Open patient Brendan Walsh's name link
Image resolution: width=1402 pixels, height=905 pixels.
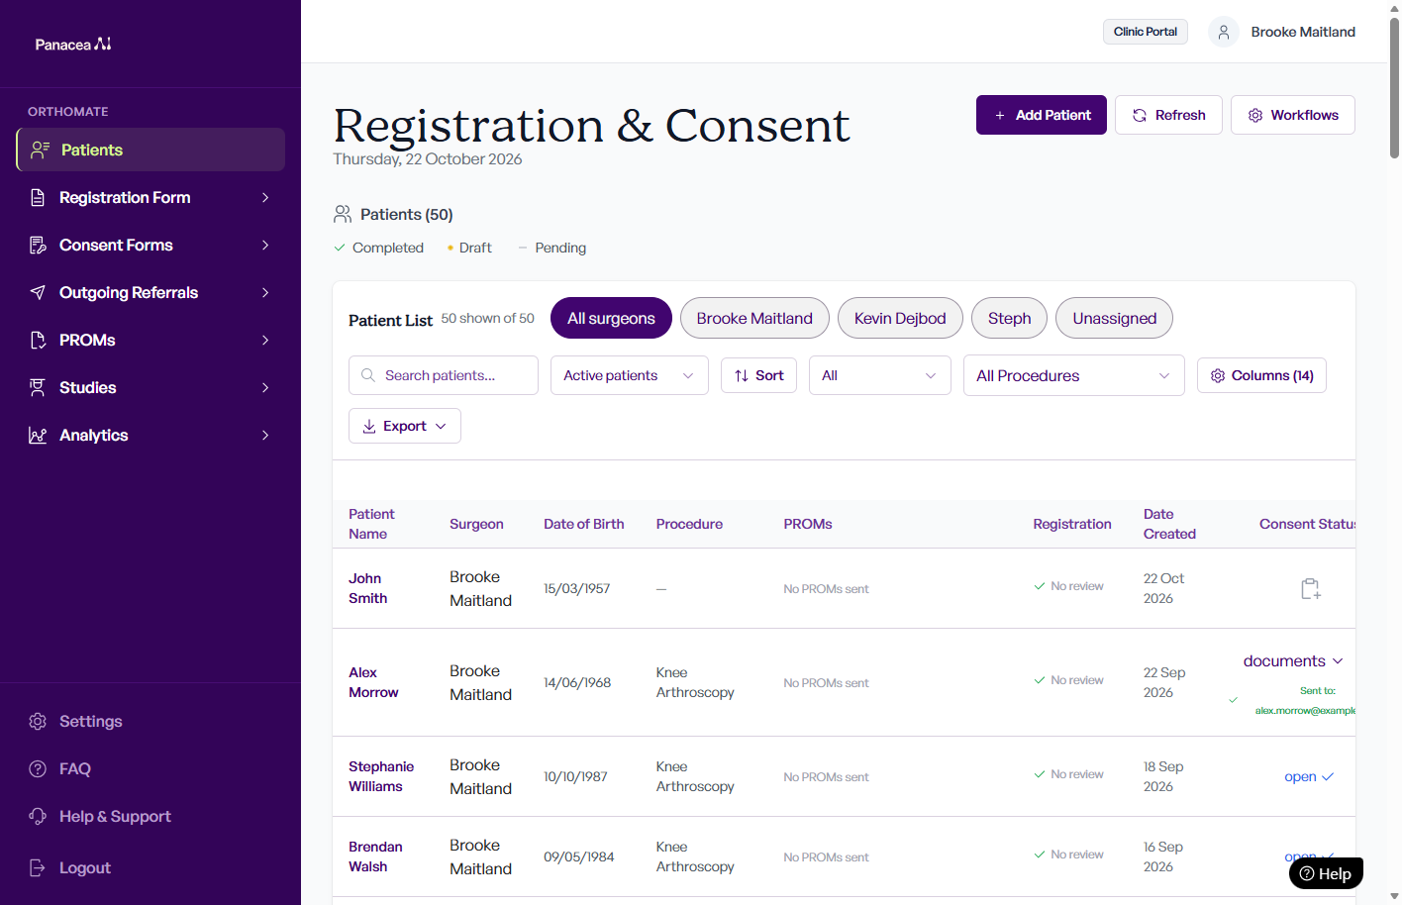point(375,856)
